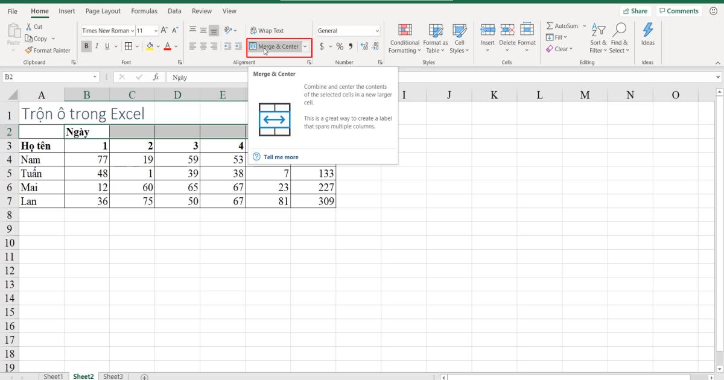Select the Format Painter tool
Screen dimensions: 724x380
pyautogui.click(x=48, y=50)
